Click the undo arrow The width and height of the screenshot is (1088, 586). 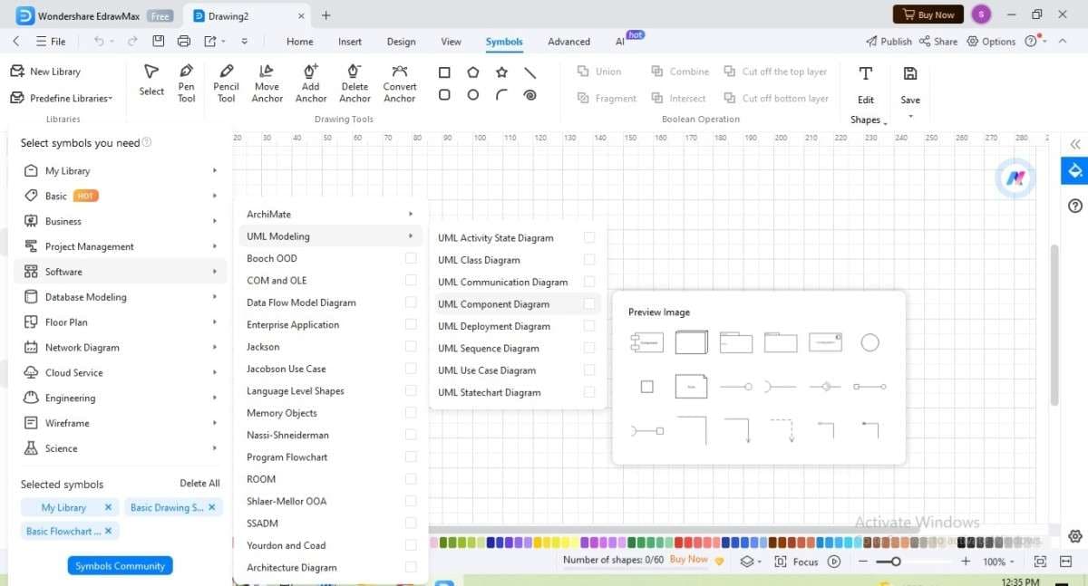point(98,42)
